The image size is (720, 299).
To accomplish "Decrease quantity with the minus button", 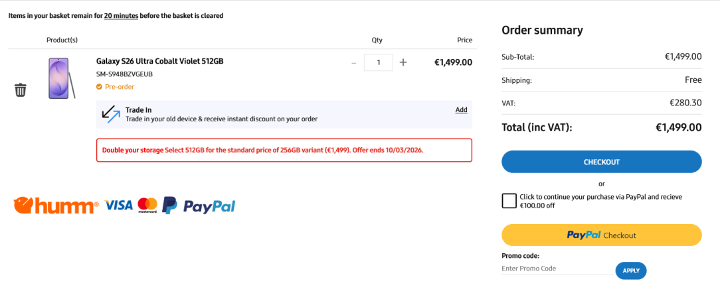I will tap(353, 62).
